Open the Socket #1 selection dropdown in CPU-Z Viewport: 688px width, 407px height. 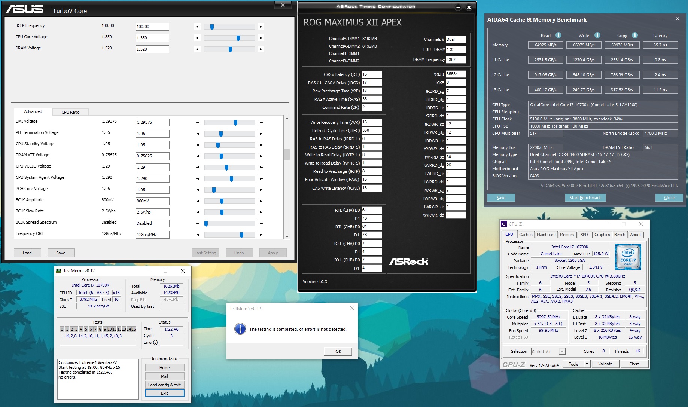tap(562, 352)
